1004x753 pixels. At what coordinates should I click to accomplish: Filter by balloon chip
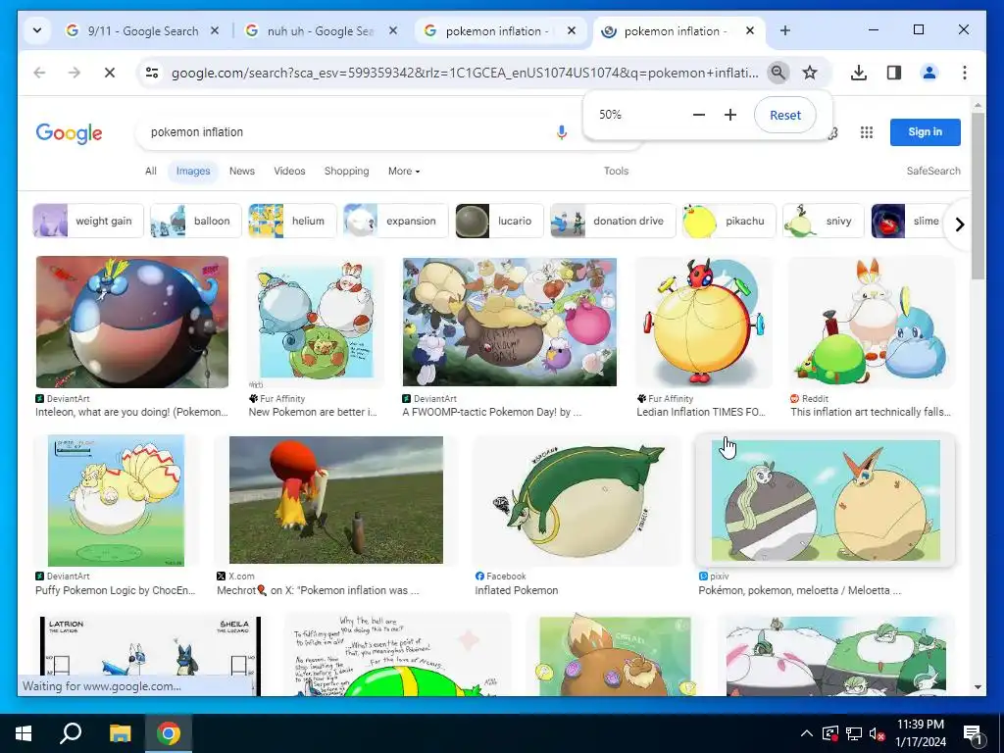tap(196, 221)
